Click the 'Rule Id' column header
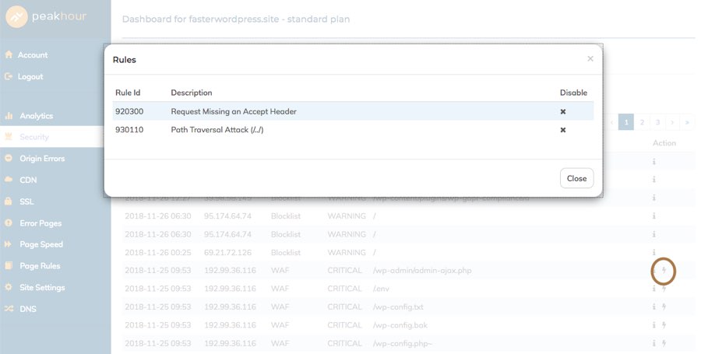701x354 pixels. pos(128,93)
